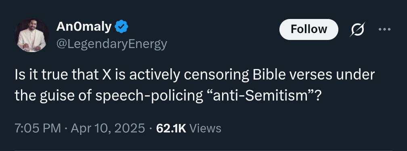The width and height of the screenshot is (407, 151).
Task: Click the Follow button
Action: click(x=308, y=29)
